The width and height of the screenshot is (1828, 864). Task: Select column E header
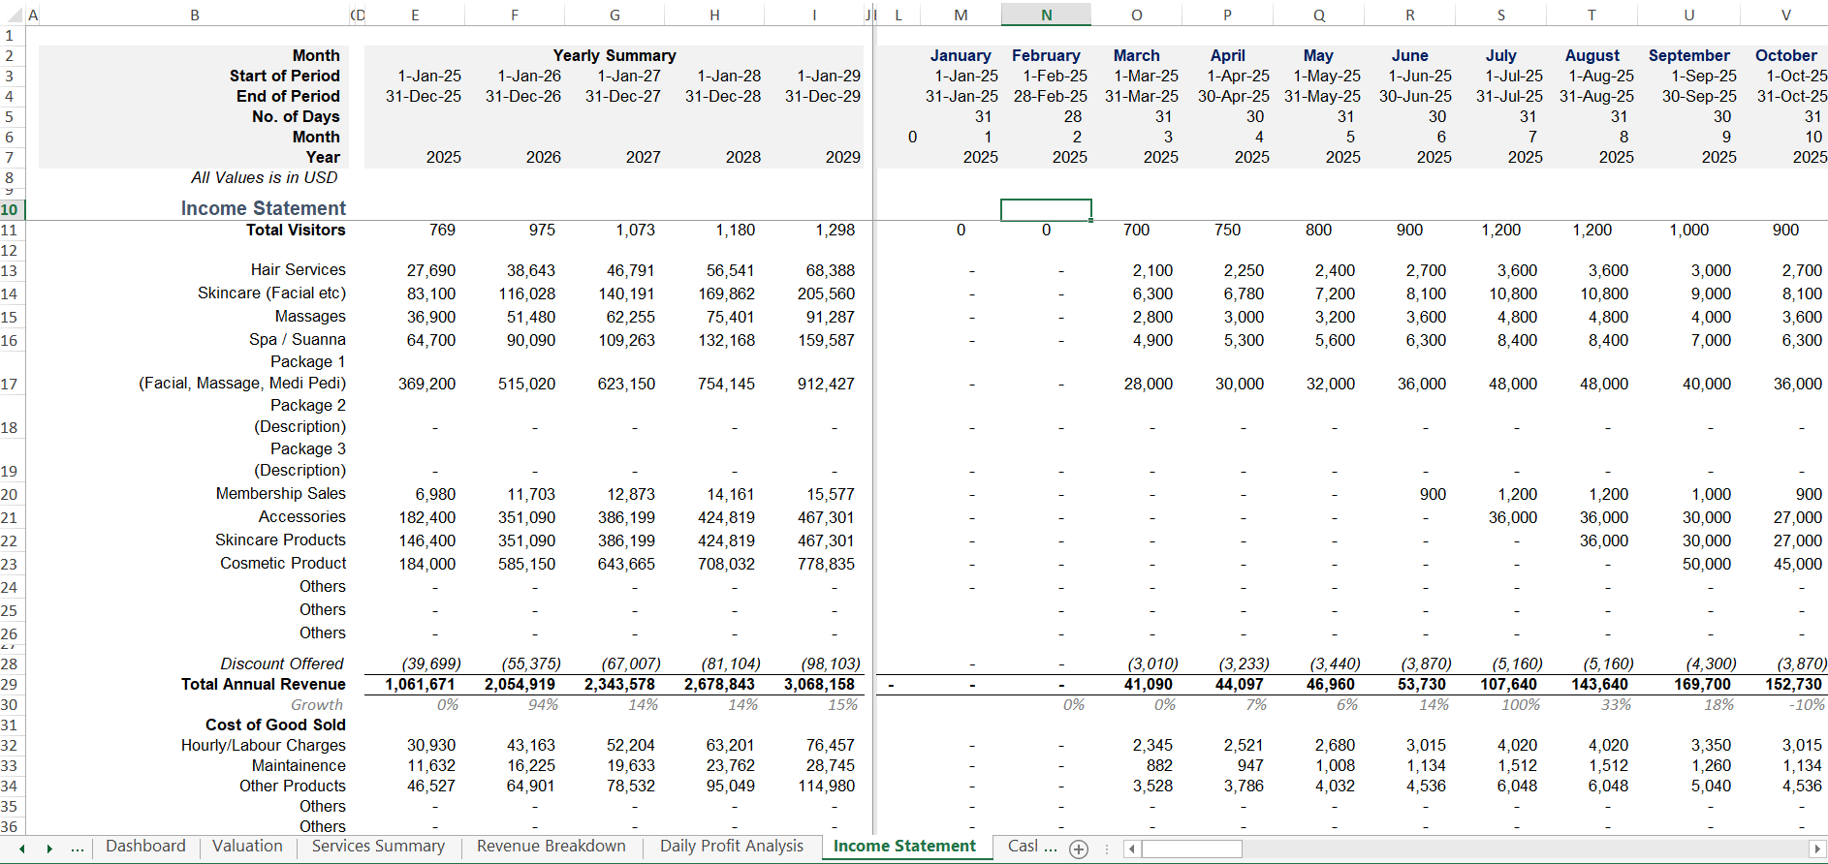click(x=415, y=15)
